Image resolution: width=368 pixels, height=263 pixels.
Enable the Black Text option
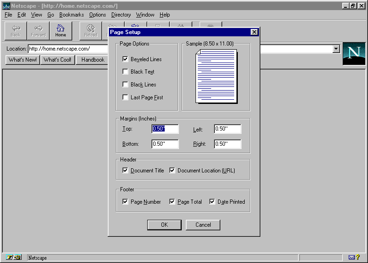pos(125,72)
